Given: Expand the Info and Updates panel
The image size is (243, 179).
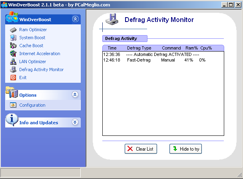Looking at the screenshot, I should 75,122.
